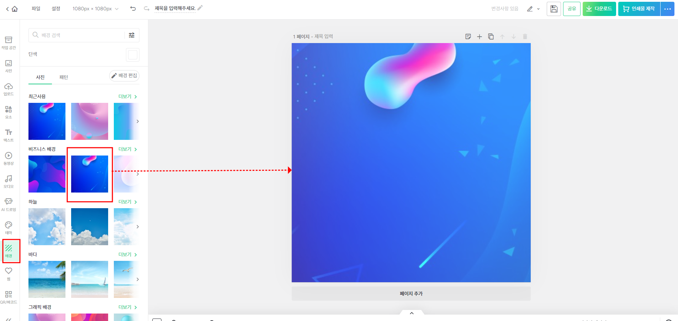Redo the last action
The image size is (678, 321).
point(147,9)
